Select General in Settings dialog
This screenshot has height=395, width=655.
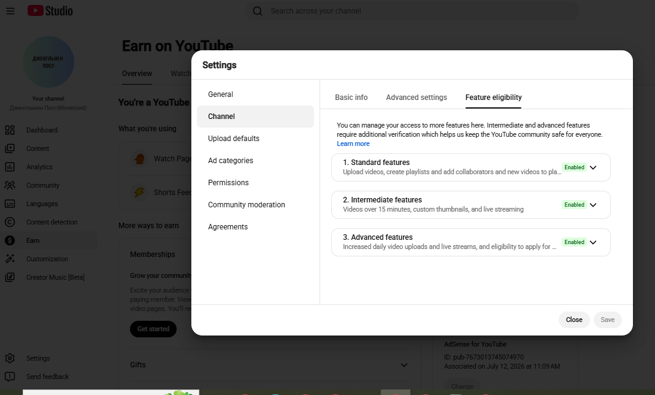(x=255, y=94)
